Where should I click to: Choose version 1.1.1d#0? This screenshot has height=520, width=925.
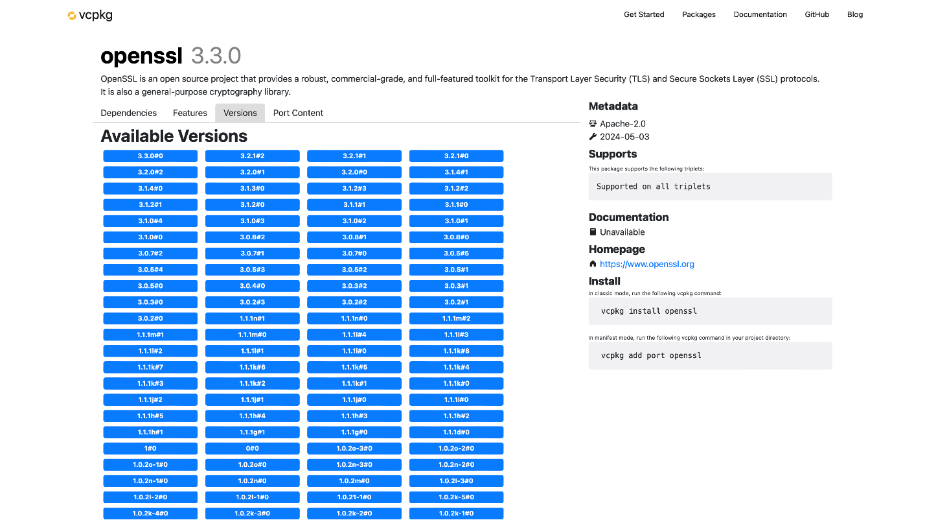tap(456, 432)
